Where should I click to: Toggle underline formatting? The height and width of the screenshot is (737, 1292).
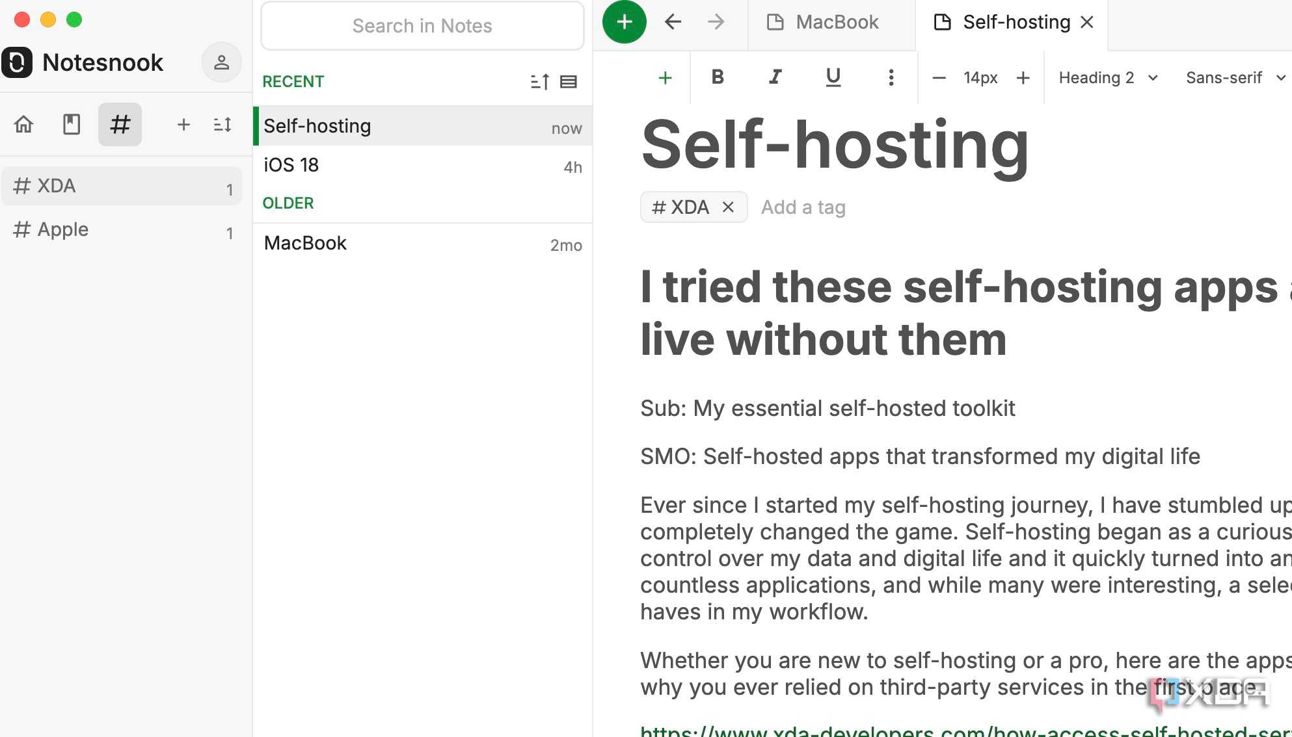pos(833,78)
